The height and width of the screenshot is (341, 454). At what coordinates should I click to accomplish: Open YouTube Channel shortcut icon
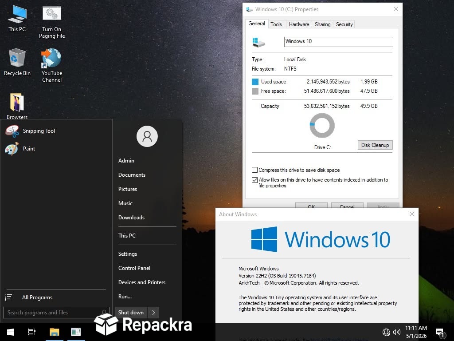click(52, 65)
